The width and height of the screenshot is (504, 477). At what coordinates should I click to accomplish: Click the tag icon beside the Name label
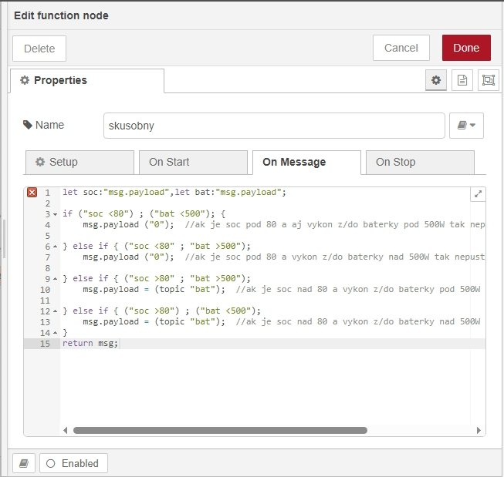point(28,125)
